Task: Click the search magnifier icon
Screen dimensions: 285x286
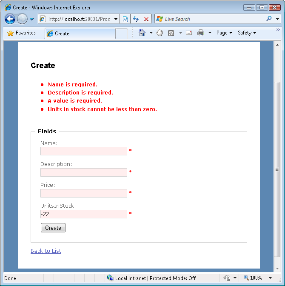Action: point(269,19)
